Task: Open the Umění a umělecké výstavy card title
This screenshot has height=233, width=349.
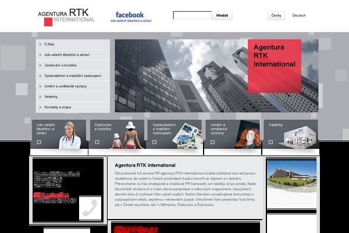Action: click(x=219, y=129)
